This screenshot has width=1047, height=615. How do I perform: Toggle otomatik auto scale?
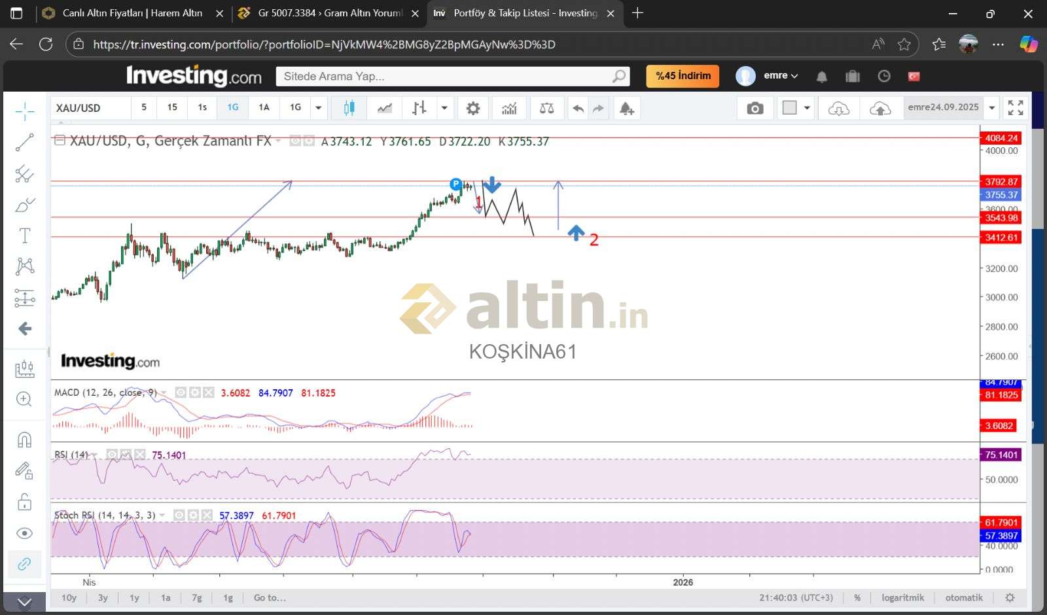click(x=964, y=597)
